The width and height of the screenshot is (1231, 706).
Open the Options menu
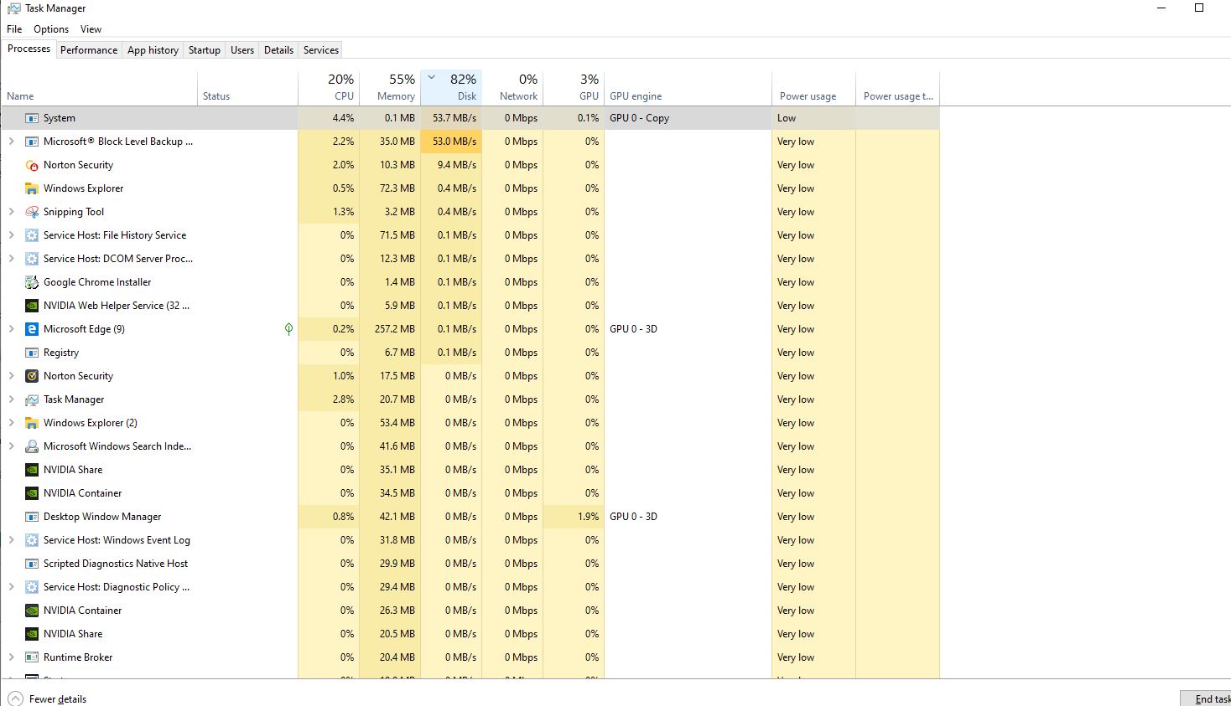[x=51, y=29]
